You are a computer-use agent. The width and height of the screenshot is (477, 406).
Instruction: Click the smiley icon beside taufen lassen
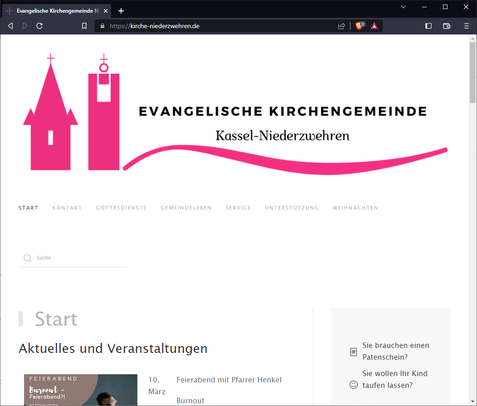[x=353, y=384]
